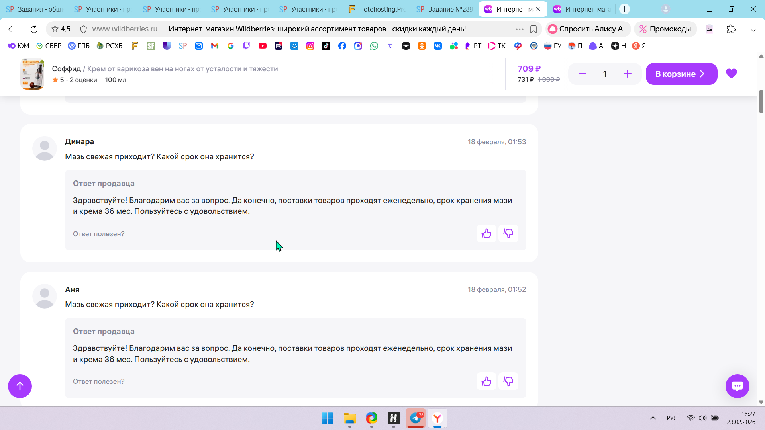Decrease product quantity with minus button
The width and height of the screenshot is (765, 430).
pyautogui.click(x=582, y=74)
